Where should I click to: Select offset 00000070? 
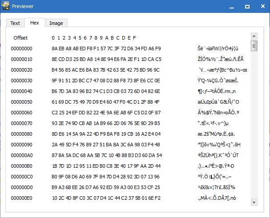(x=21, y=123)
